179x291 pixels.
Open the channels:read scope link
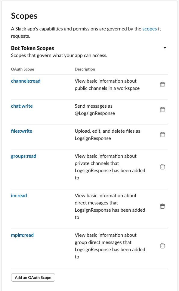click(26, 81)
